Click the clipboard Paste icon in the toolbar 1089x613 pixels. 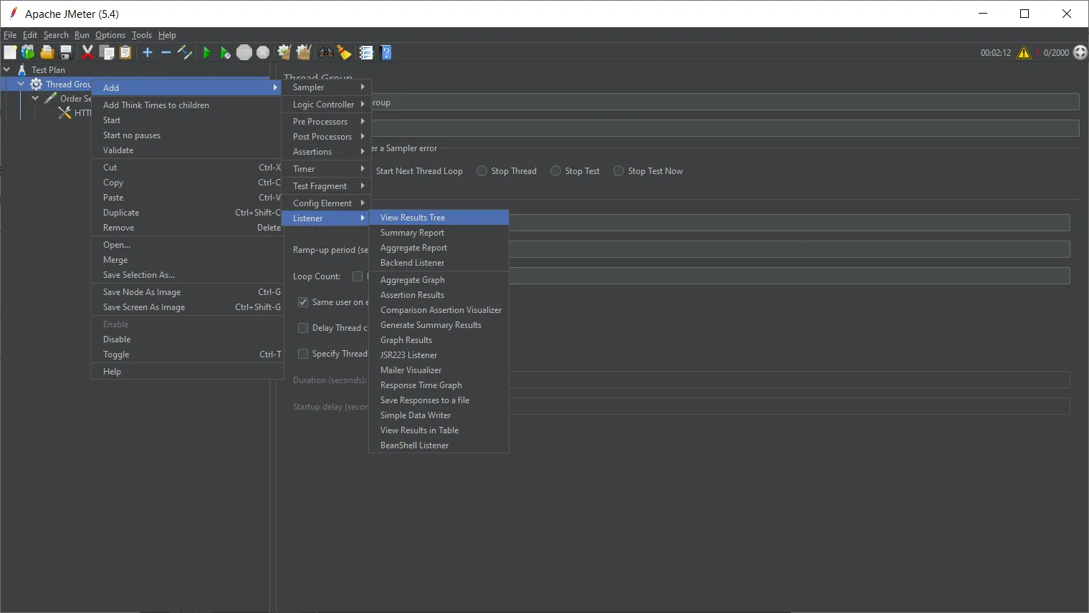click(x=125, y=52)
